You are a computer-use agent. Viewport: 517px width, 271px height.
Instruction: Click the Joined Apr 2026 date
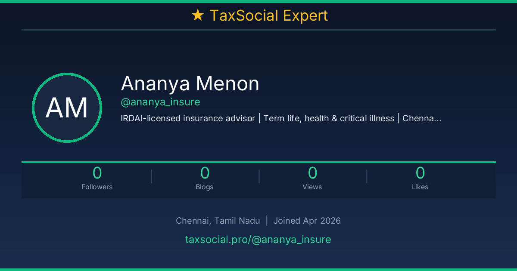(307, 221)
